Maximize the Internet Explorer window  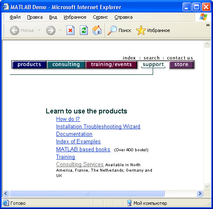[x=196, y=7]
